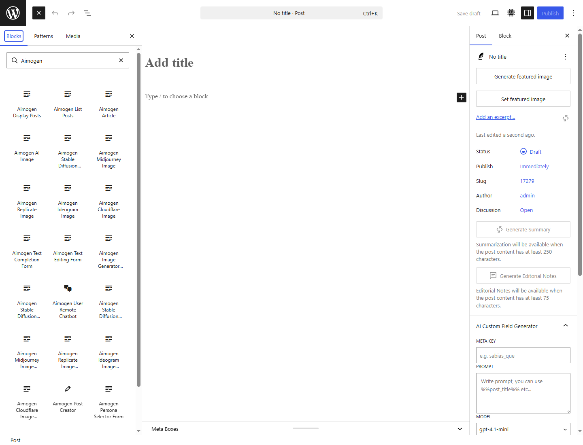Click the Undo arrow icon
This screenshot has width=583, height=445.
[x=55, y=13]
